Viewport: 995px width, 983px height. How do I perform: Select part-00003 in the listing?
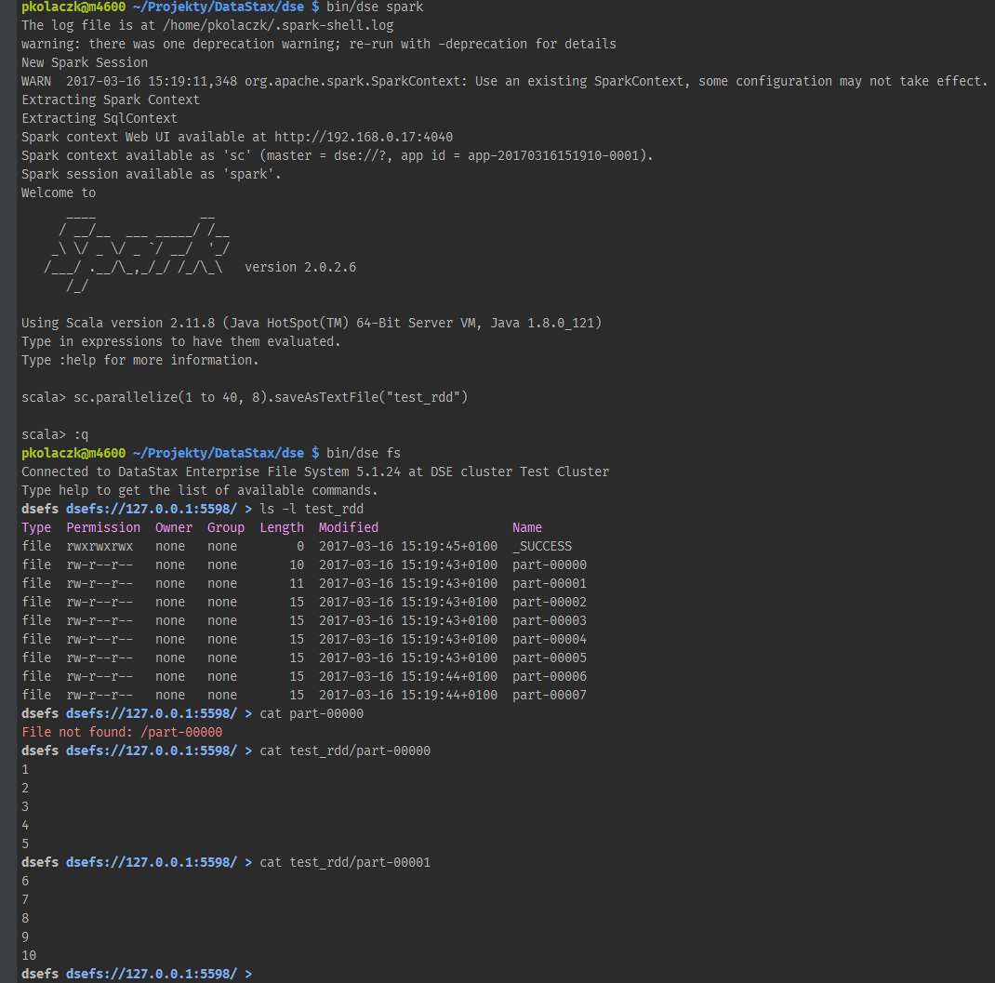click(550, 620)
